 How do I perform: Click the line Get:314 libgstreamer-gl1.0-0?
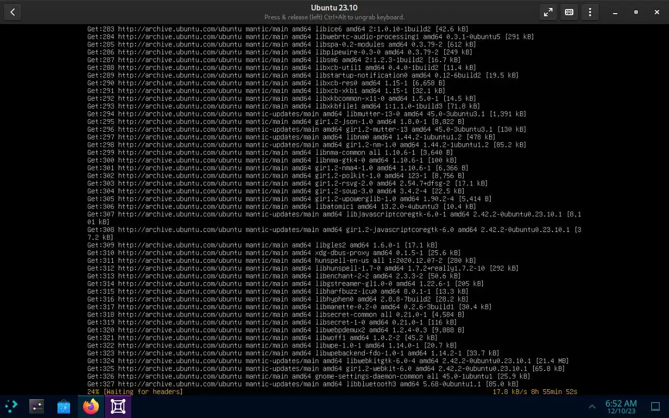point(285,284)
